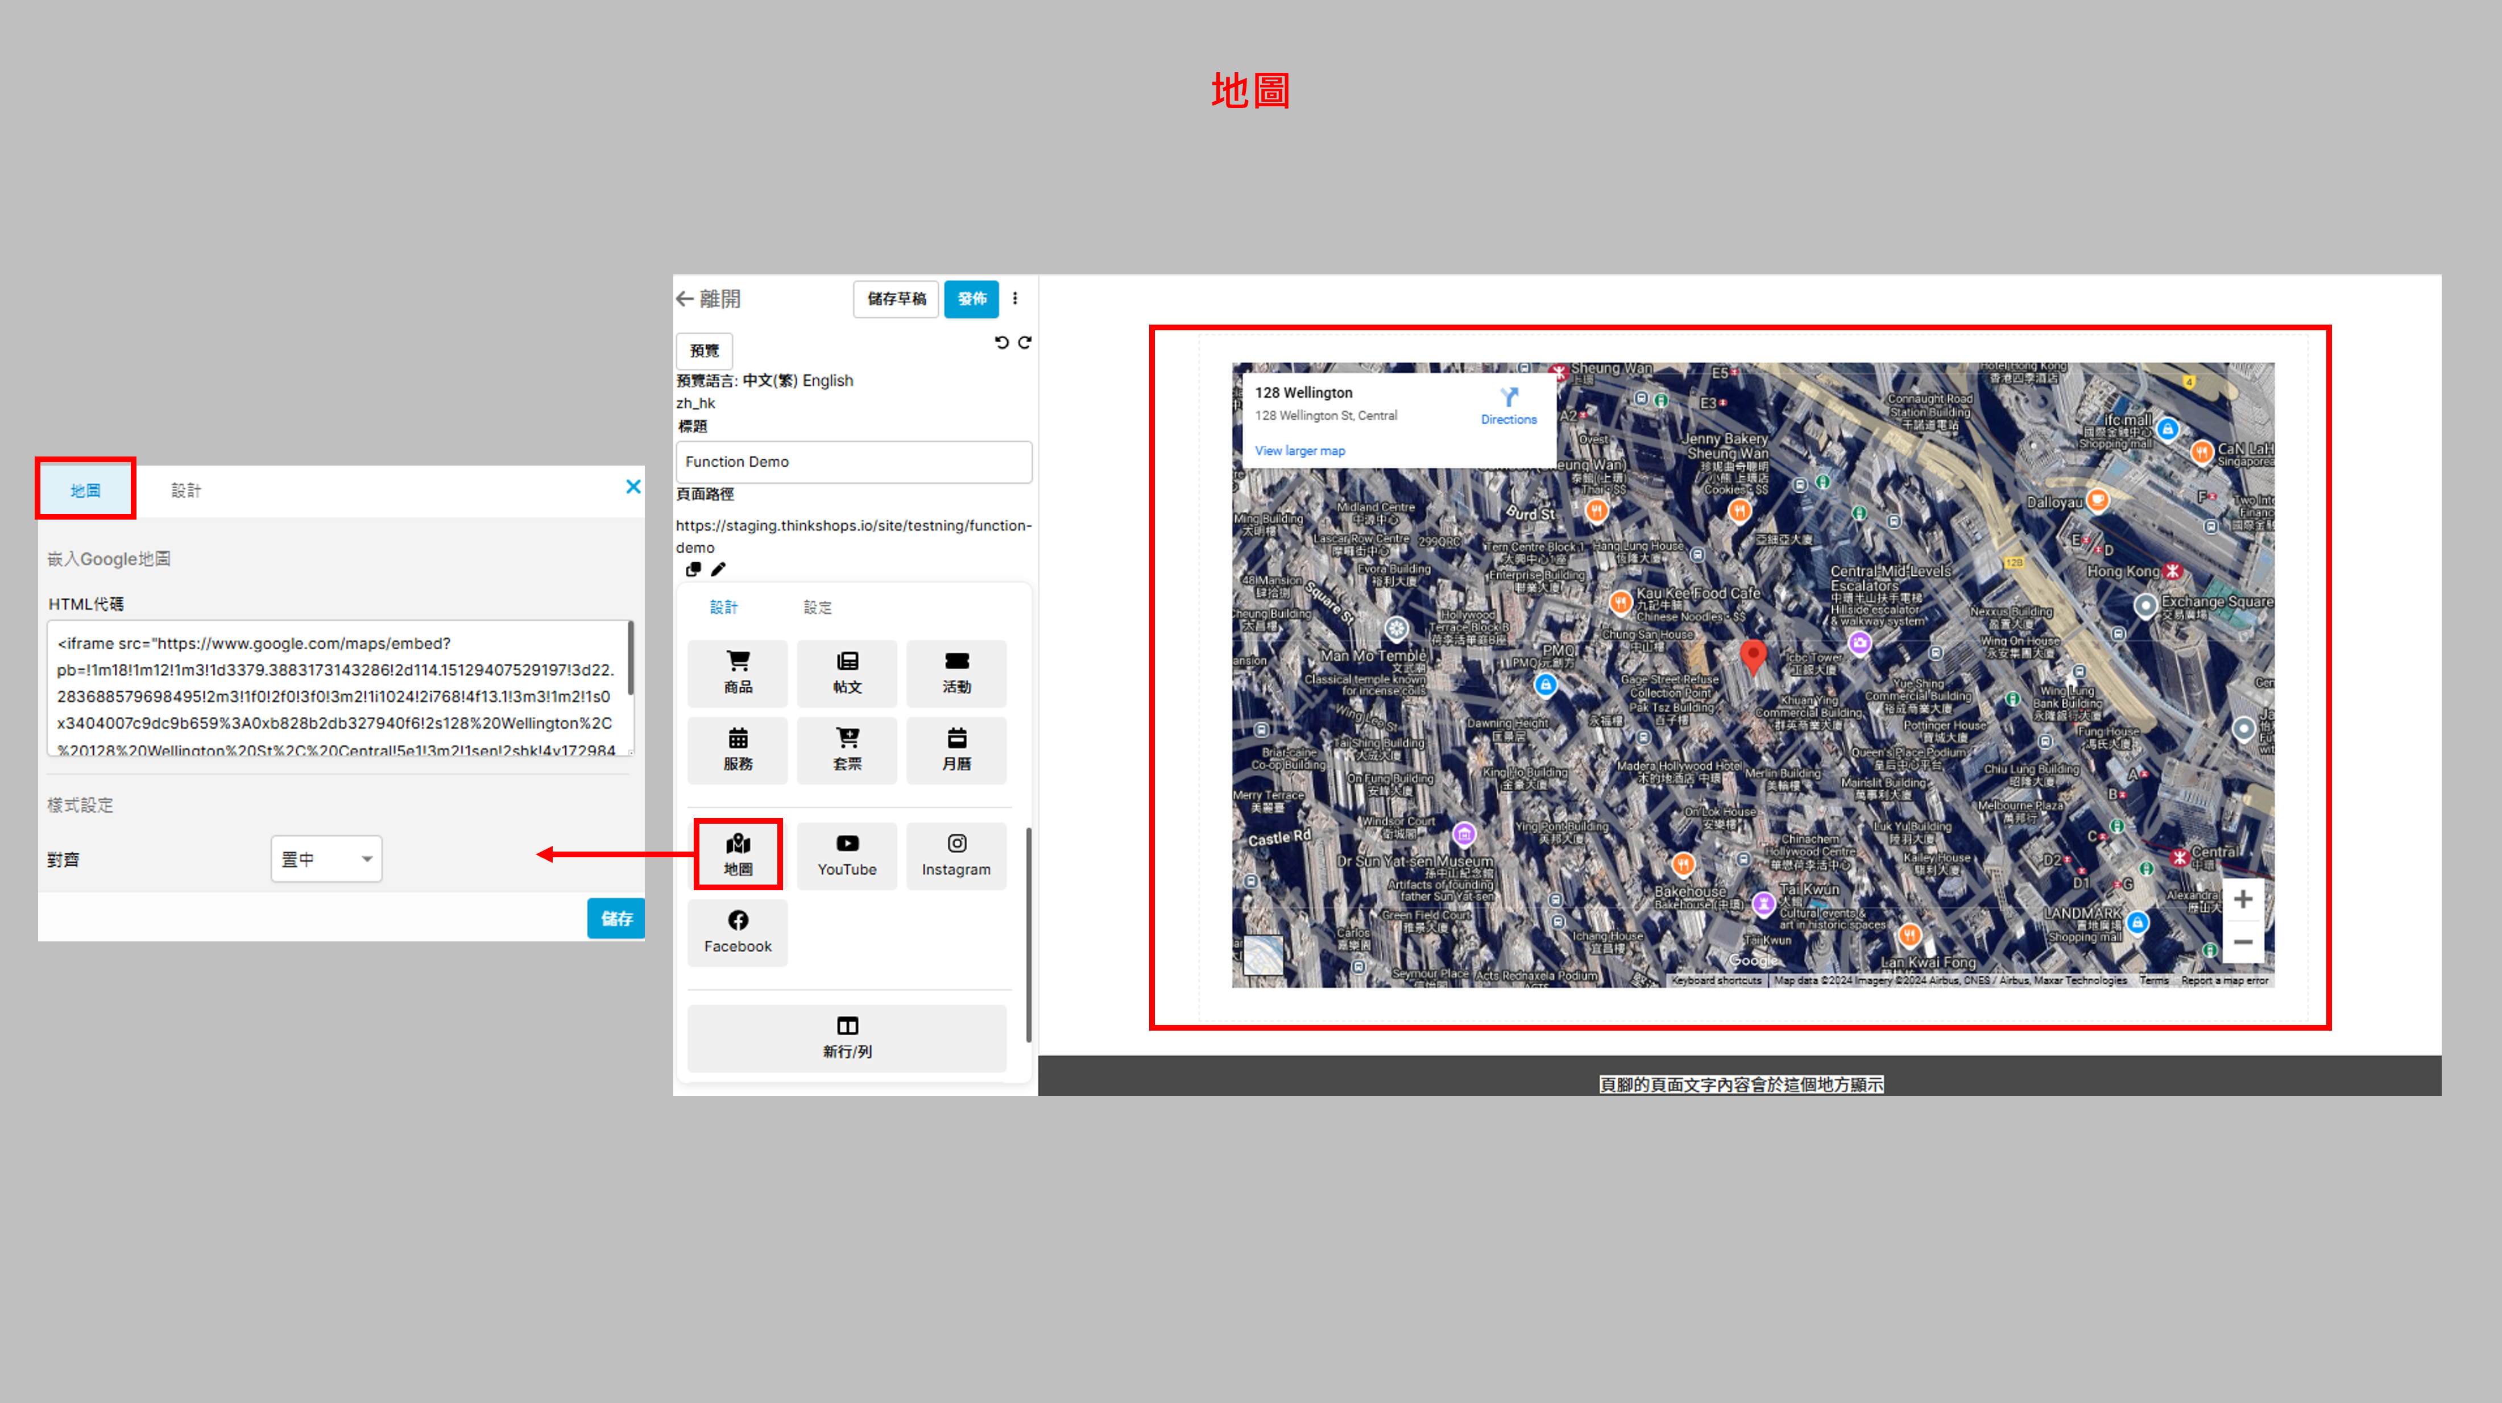Click the 發佈 publish button
The image size is (2502, 1403).
tap(971, 299)
